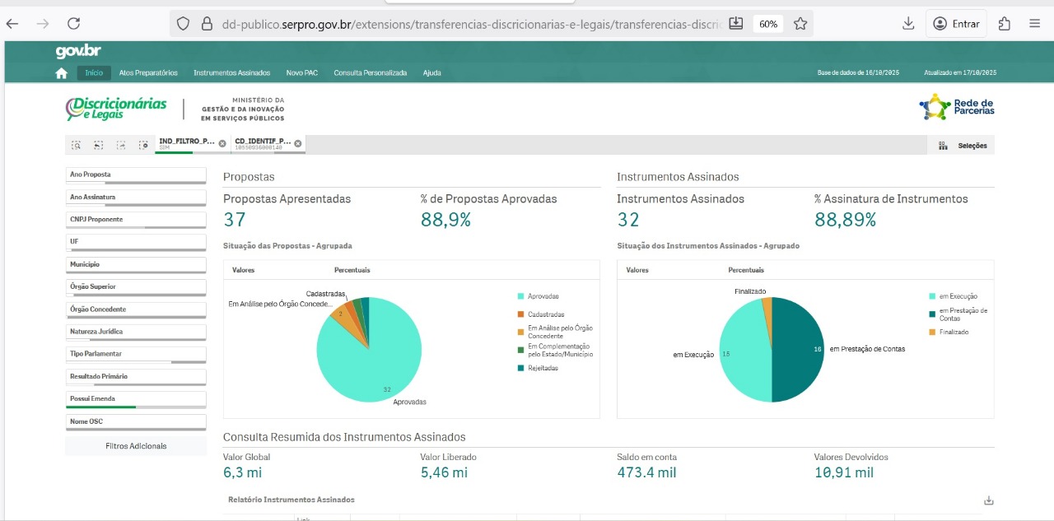Clear all selections icon
1054x521 pixels.
coord(143,145)
